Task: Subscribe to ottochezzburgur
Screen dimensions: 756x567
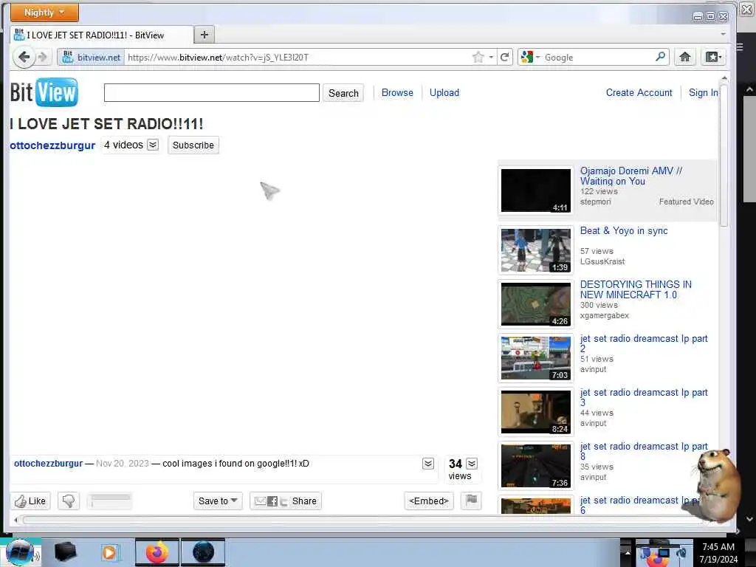Action: [x=193, y=145]
